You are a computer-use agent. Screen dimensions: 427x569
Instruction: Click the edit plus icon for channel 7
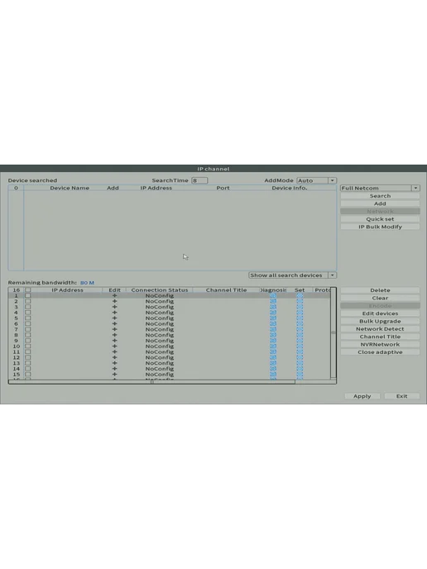115,329
